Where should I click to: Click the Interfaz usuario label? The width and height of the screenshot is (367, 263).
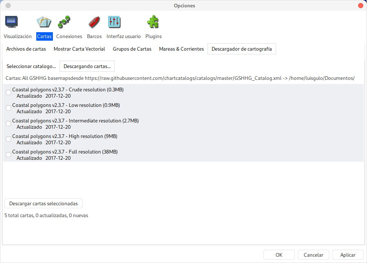[124, 36]
